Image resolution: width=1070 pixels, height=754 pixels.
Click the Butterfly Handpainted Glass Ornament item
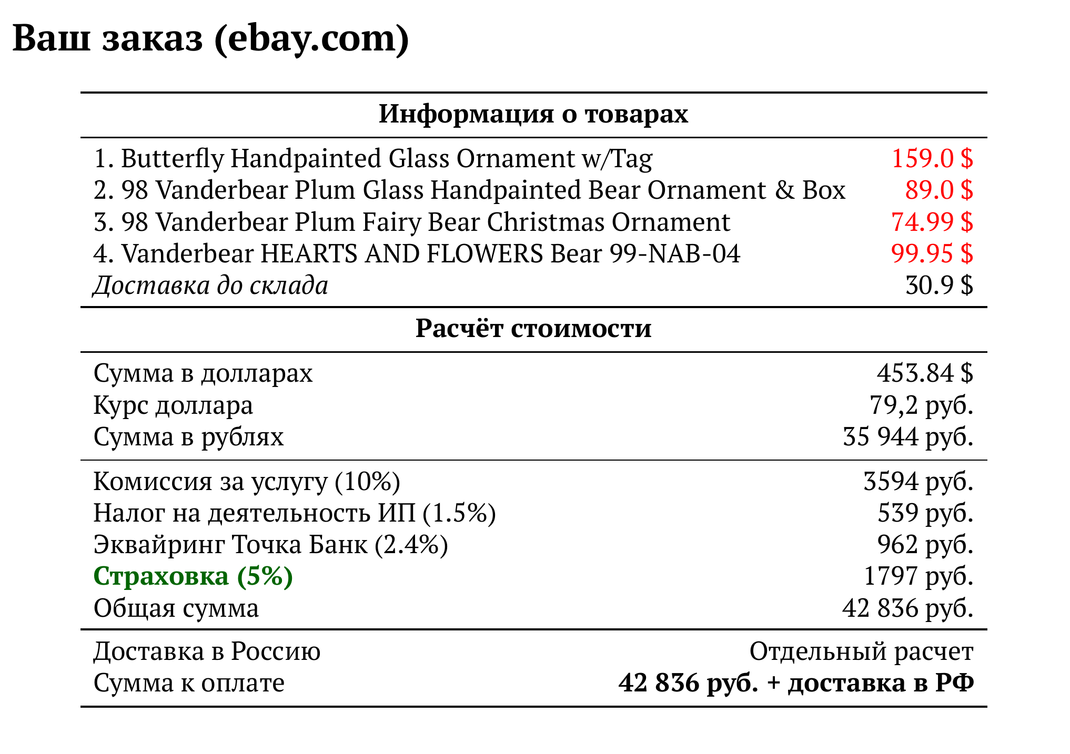(373, 159)
